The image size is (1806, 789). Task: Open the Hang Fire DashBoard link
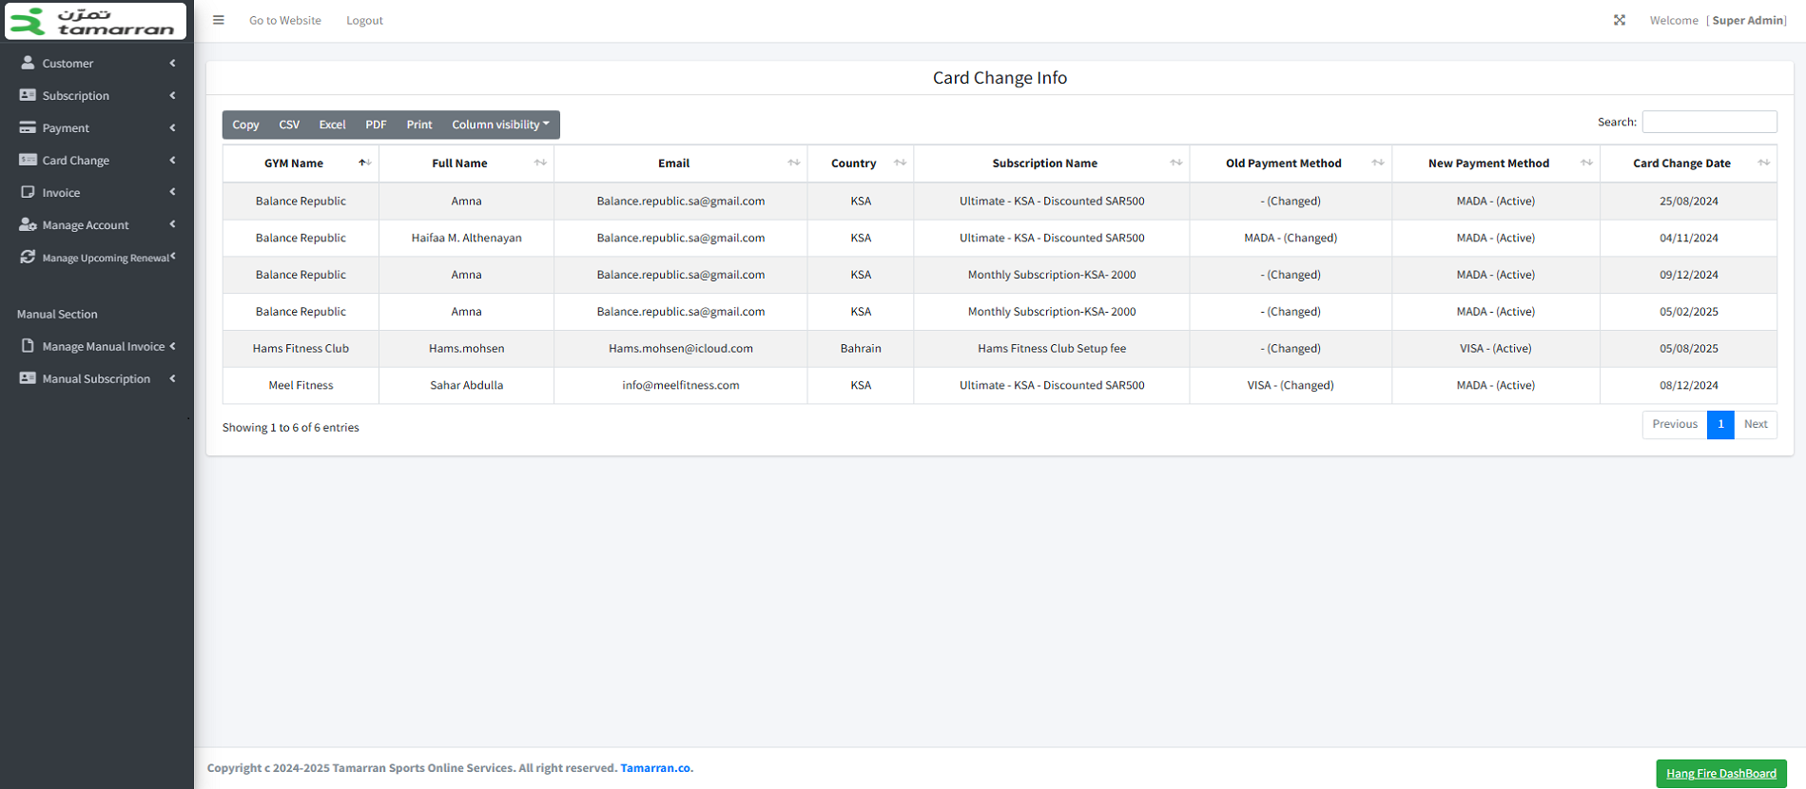coord(1720,773)
